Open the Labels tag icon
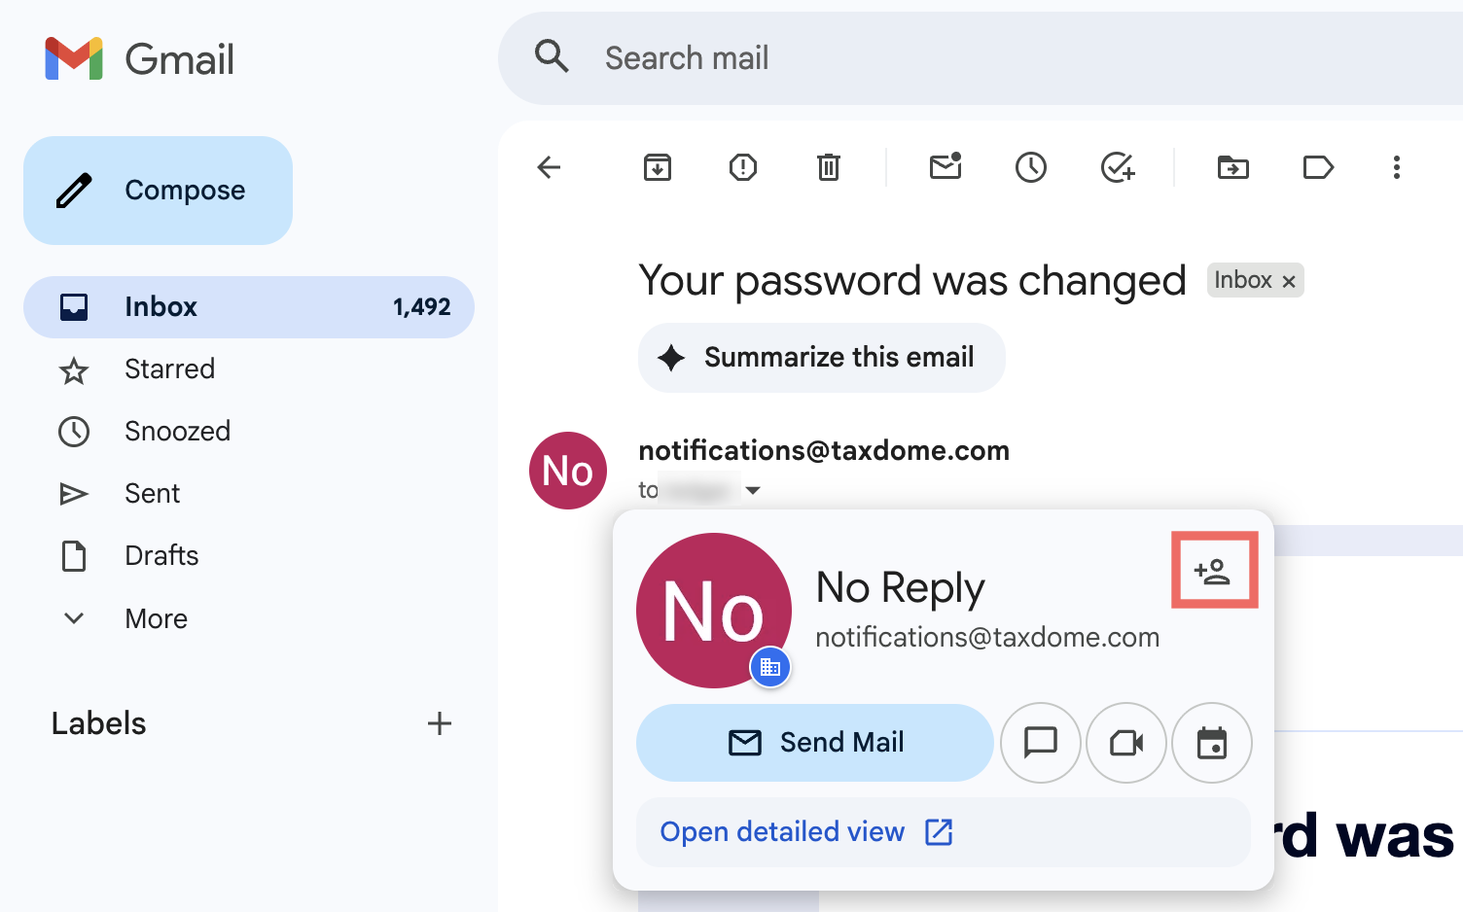 [x=1318, y=167]
